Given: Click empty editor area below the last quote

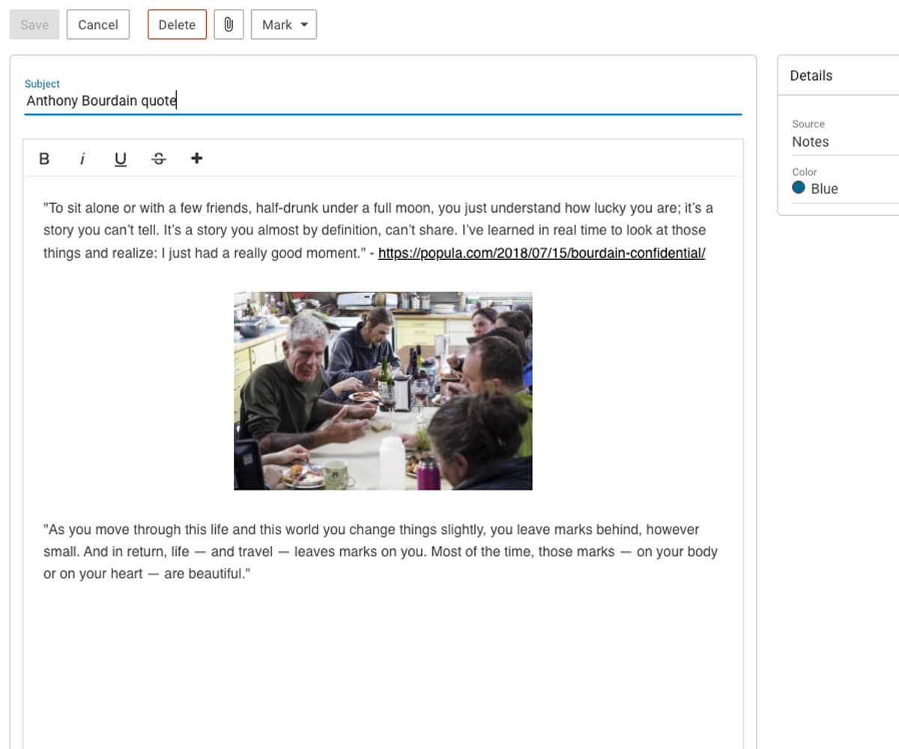Looking at the screenshot, I should point(382,667).
